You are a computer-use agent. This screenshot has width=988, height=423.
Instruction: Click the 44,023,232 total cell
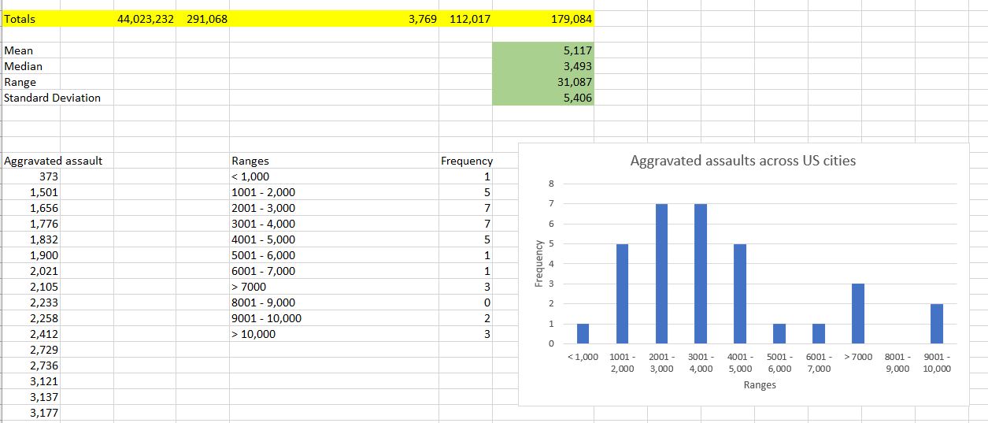click(145, 19)
